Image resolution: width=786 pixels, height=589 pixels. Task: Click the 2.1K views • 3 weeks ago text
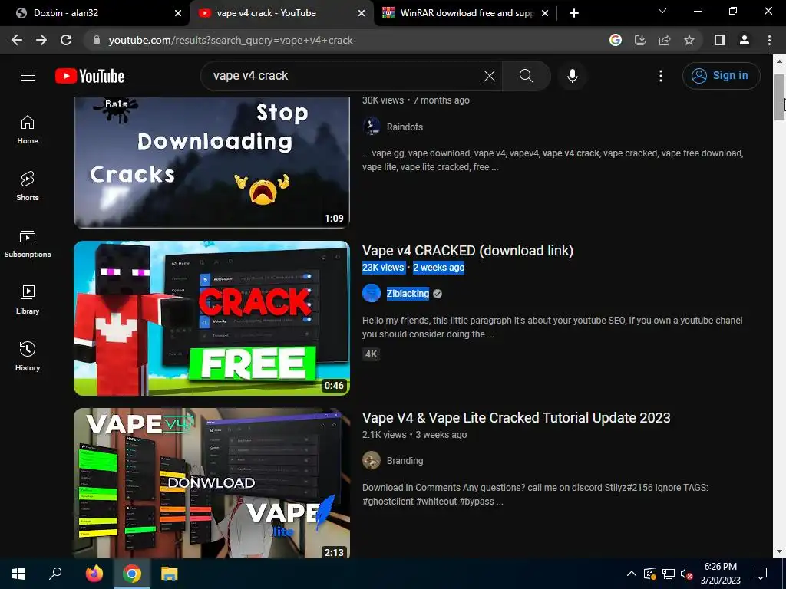pos(414,435)
